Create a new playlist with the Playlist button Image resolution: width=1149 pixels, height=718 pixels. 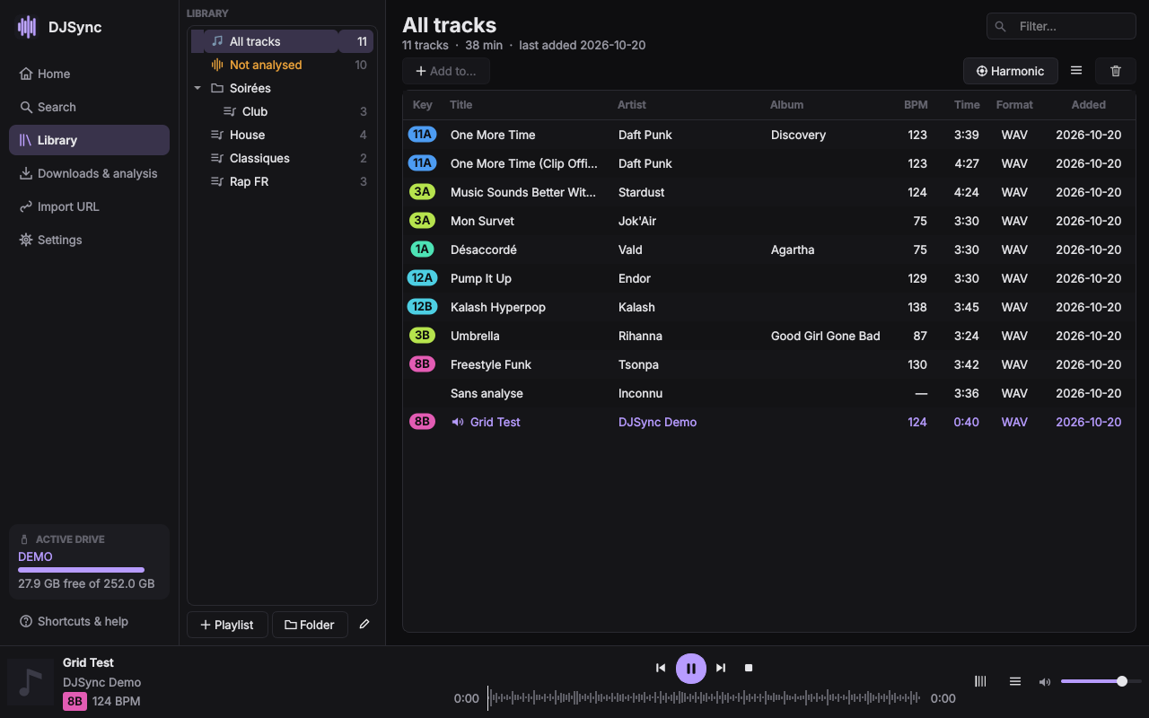227,625
